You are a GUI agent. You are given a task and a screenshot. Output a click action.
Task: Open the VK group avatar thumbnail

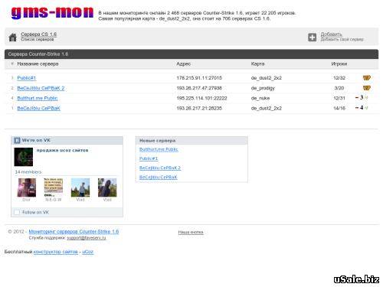click(x=24, y=157)
